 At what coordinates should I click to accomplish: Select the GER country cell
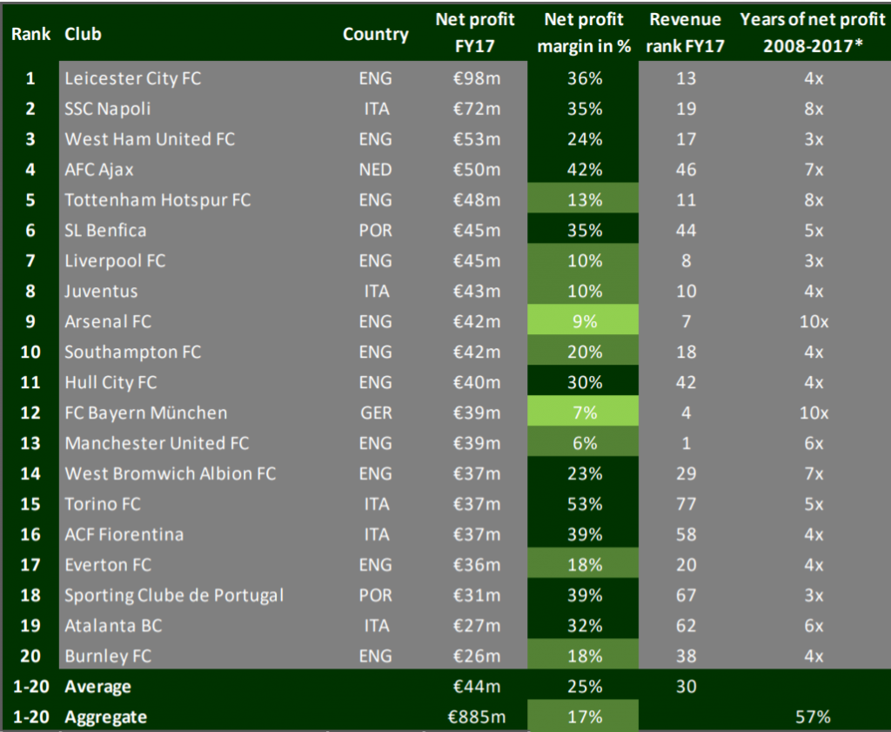[375, 413]
